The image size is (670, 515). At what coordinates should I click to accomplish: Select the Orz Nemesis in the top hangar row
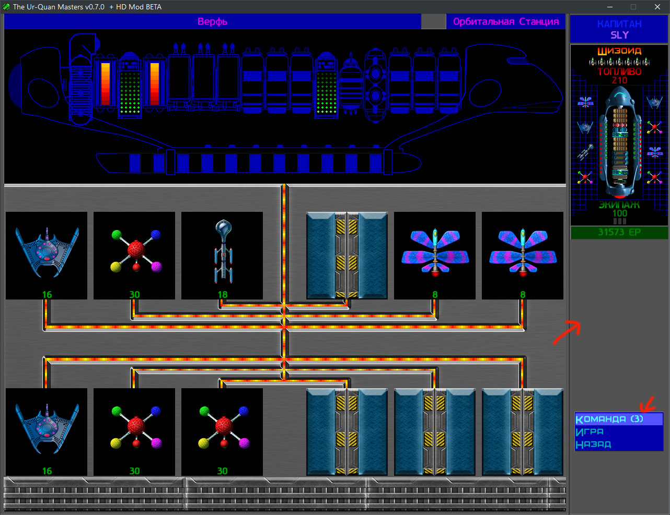pyautogui.click(x=47, y=255)
